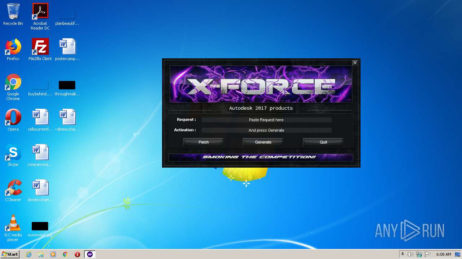Open the volume speaker tray icon
Screen dimensions: 462x259
[410, 254]
